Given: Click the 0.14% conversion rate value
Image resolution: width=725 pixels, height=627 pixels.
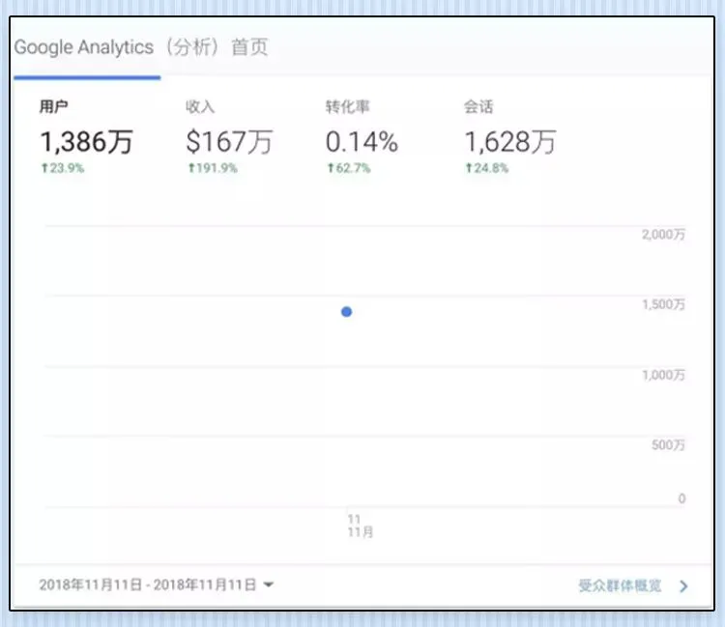Looking at the screenshot, I should pyautogui.click(x=362, y=141).
